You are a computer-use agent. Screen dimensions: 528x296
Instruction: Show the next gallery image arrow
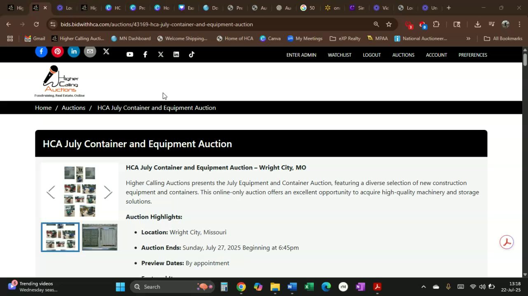(108, 192)
